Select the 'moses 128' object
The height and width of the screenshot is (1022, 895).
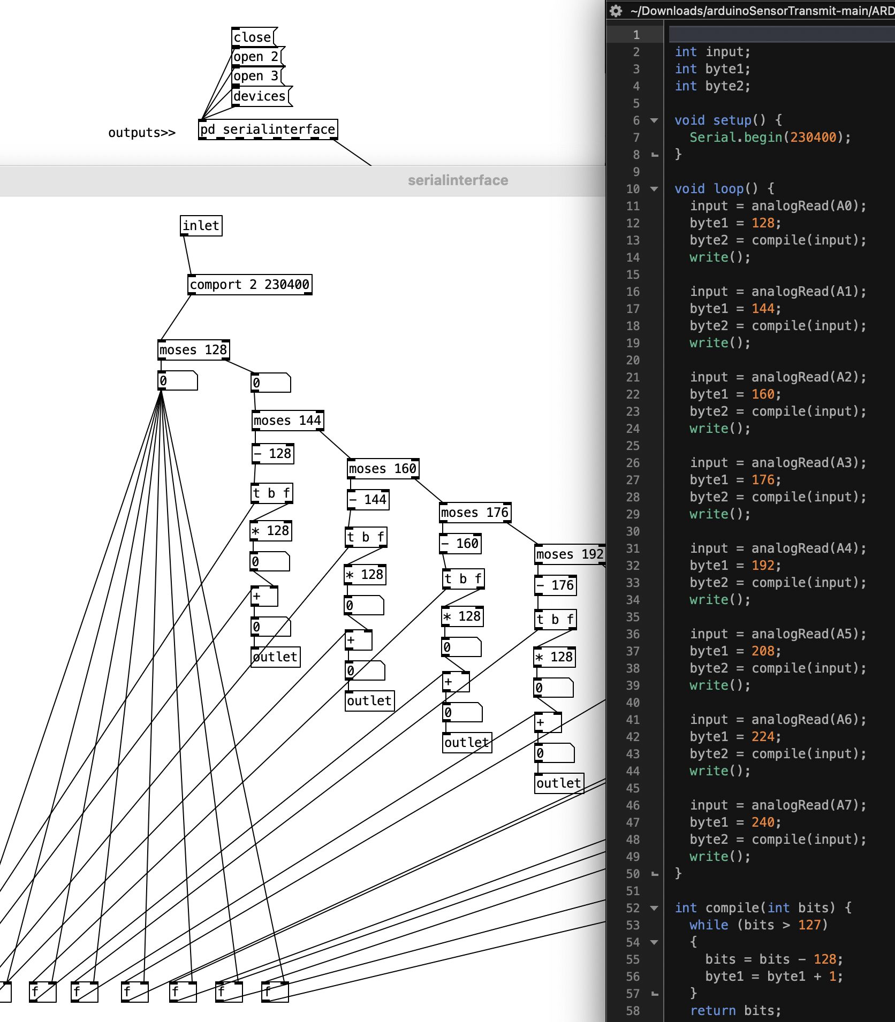point(193,350)
